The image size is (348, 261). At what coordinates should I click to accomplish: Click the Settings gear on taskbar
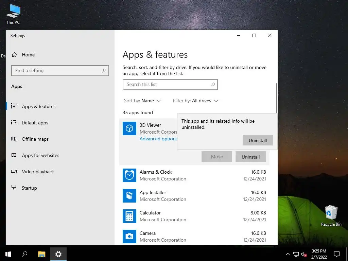click(x=58, y=254)
